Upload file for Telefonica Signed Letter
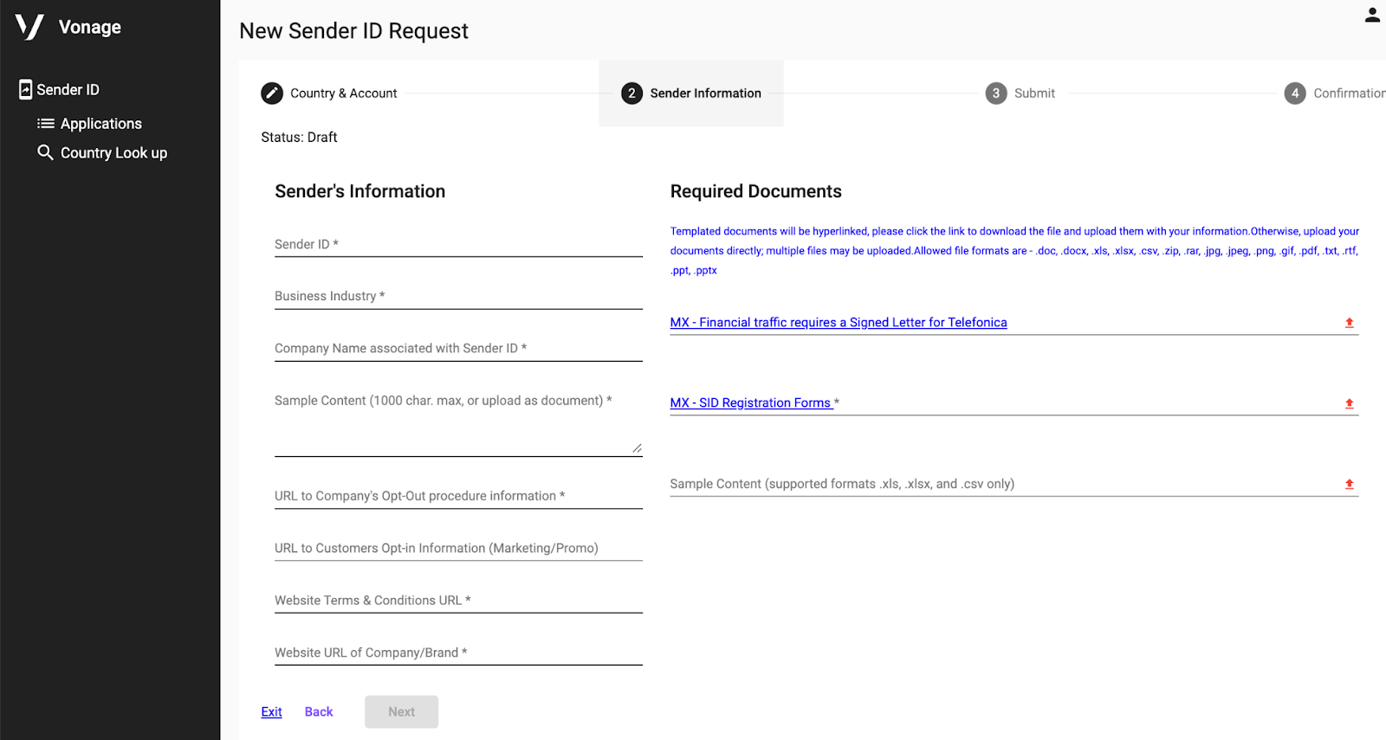Screen dimensions: 1386x740 click(x=1349, y=323)
